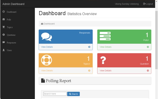Click the Questions question-mark icon in sidebar
This screenshot has height=99, width=158.
coord(4,35)
